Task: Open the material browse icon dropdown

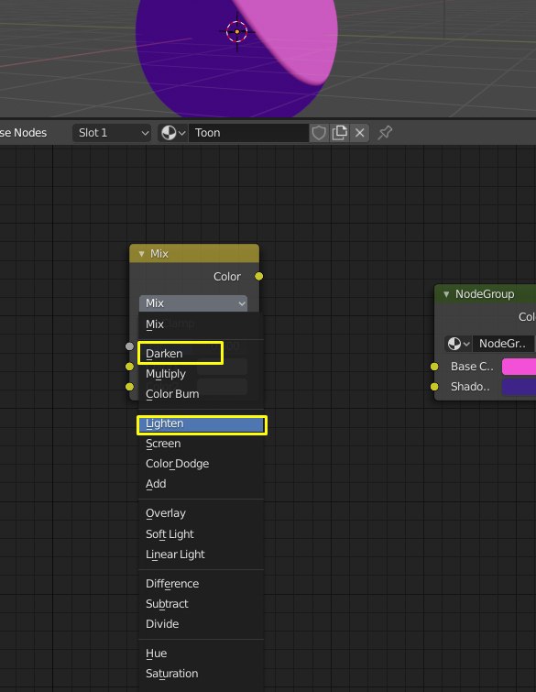Action: tap(173, 132)
